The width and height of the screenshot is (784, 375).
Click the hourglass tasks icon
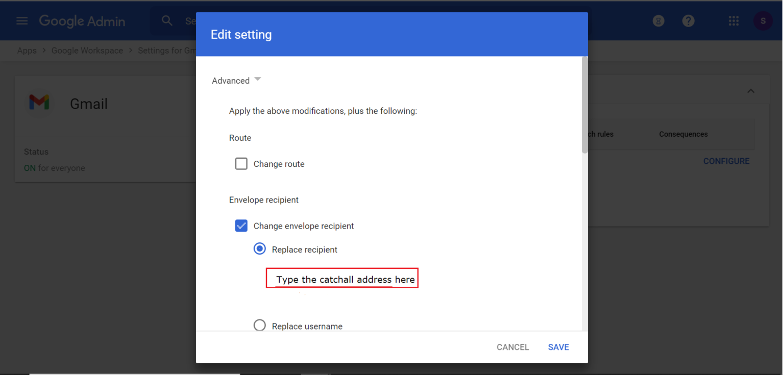pos(658,21)
